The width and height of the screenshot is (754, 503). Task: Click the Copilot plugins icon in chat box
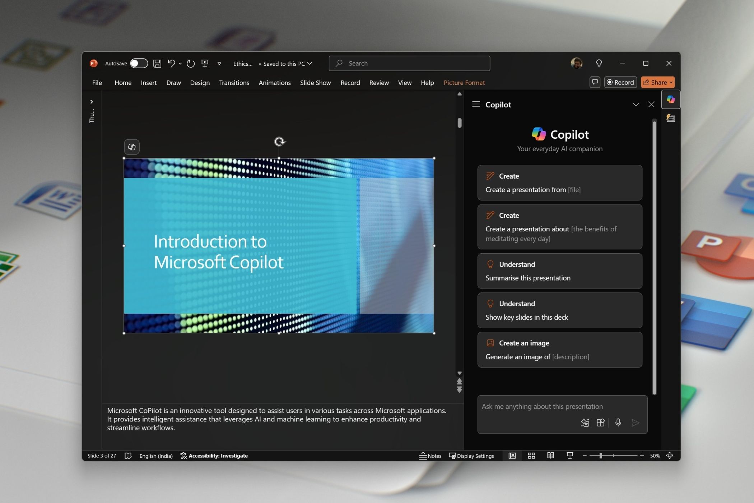[x=601, y=423]
